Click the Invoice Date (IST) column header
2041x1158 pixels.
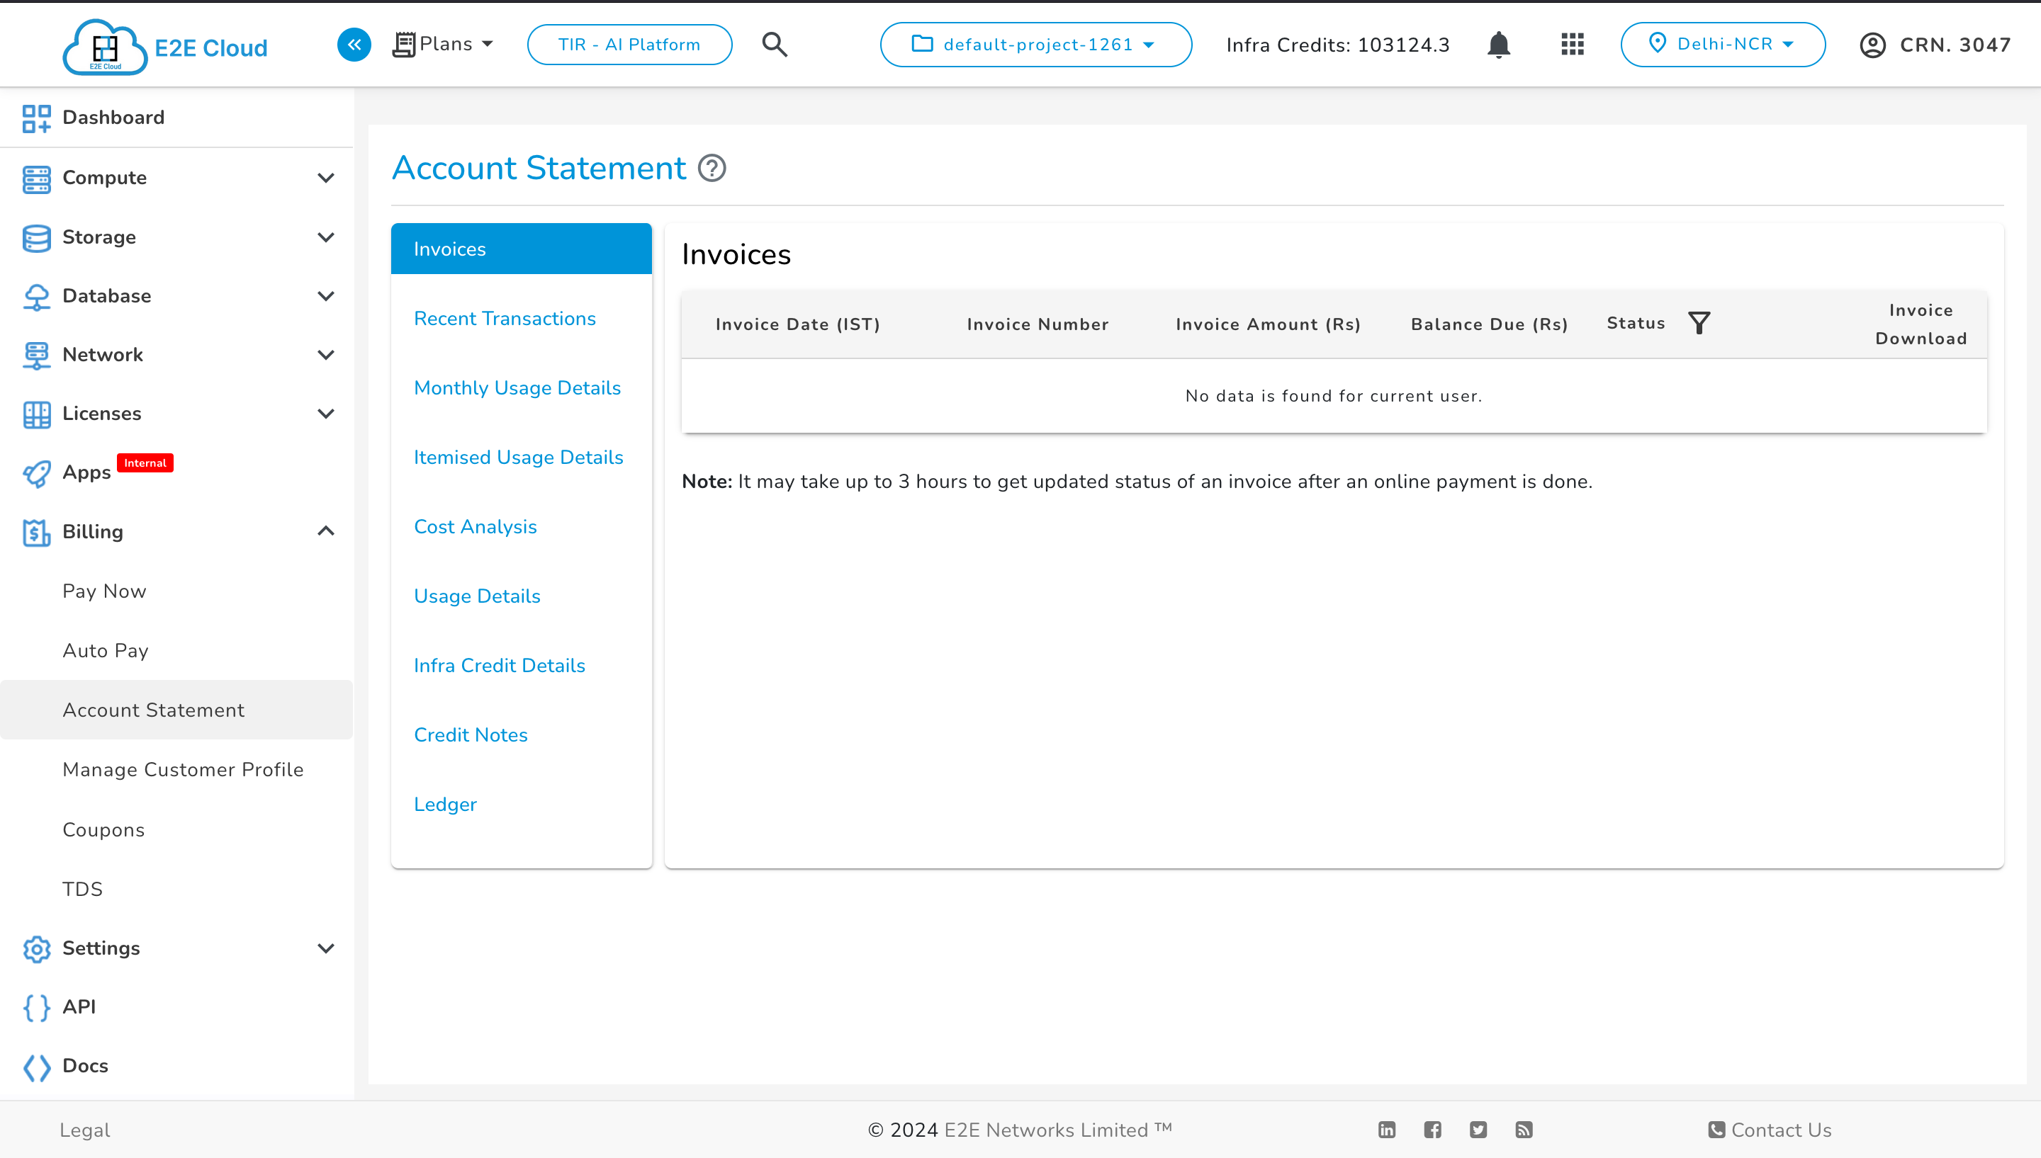coord(797,324)
